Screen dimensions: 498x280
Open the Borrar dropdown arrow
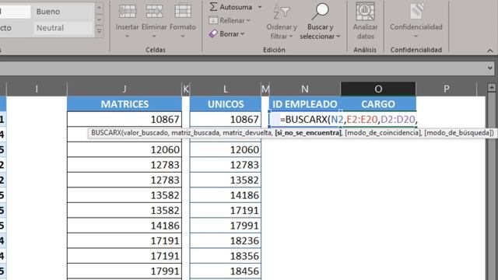(x=242, y=34)
